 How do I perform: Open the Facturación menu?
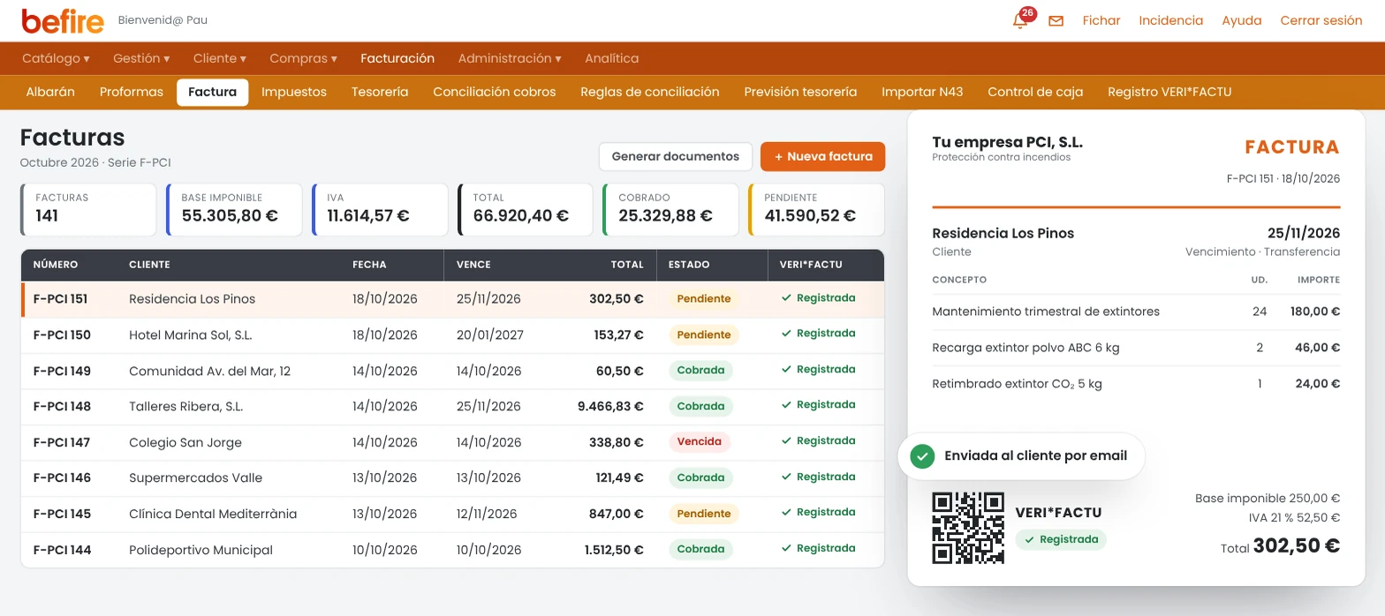(397, 58)
